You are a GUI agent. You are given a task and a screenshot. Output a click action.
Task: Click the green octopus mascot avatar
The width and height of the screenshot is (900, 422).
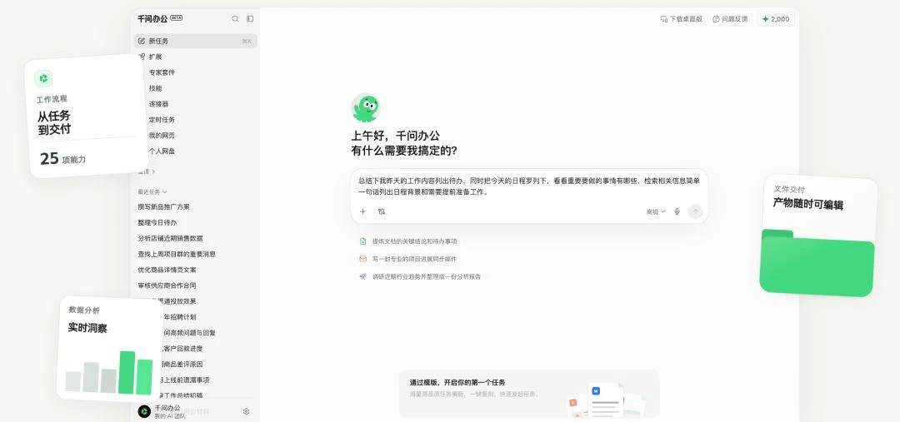coord(365,108)
